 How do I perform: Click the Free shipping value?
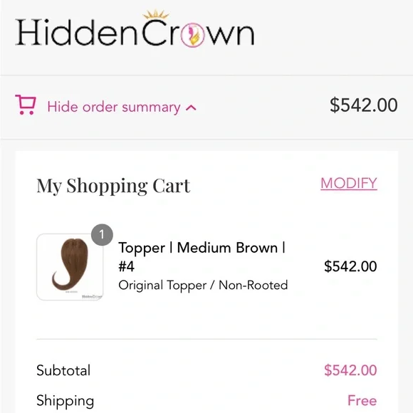coord(362,400)
